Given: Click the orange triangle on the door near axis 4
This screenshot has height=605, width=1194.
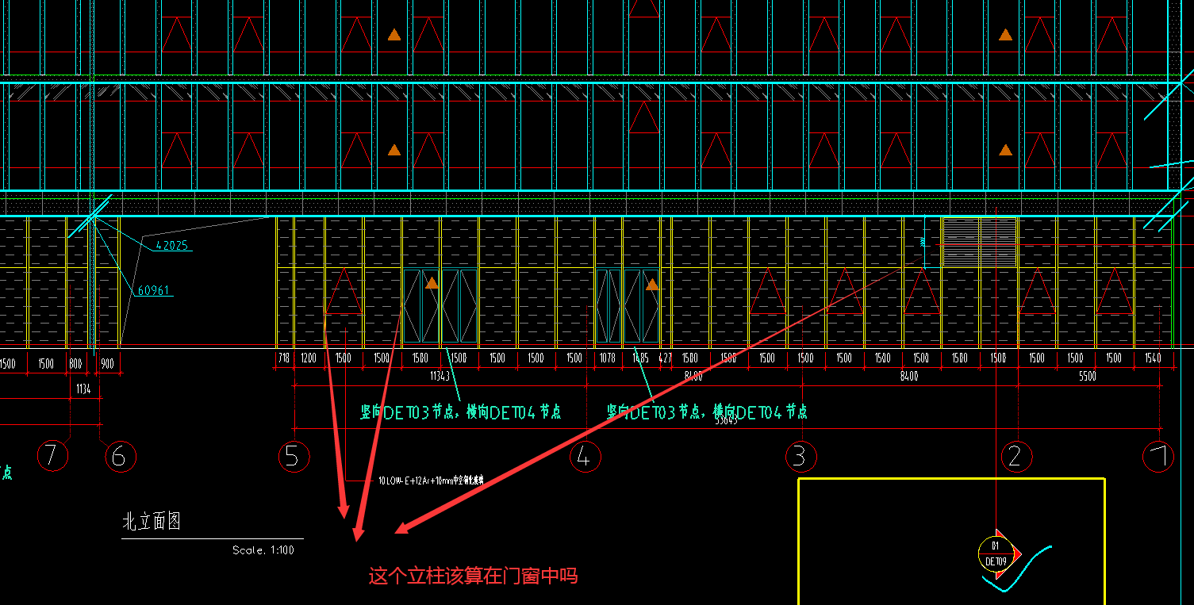Looking at the screenshot, I should click(x=652, y=284).
